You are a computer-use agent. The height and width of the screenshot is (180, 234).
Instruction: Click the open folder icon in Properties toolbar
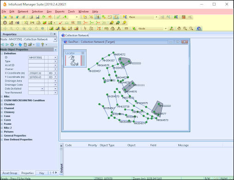click(x=30, y=45)
